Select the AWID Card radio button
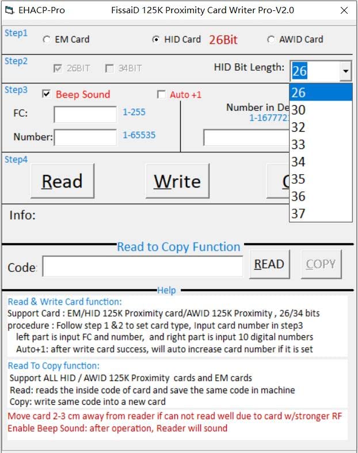 (271, 39)
